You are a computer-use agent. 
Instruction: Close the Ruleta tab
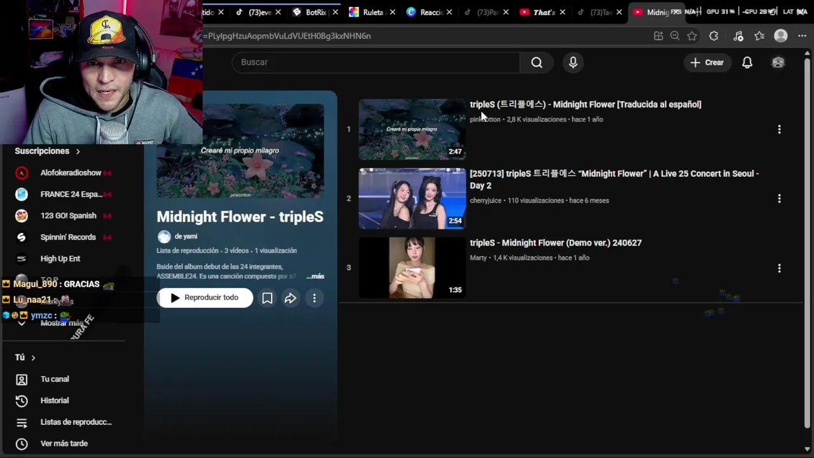(392, 12)
